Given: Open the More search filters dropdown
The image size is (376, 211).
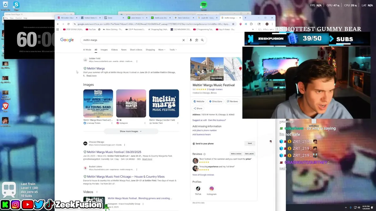Looking at the screenshot, I should point(162,50).
